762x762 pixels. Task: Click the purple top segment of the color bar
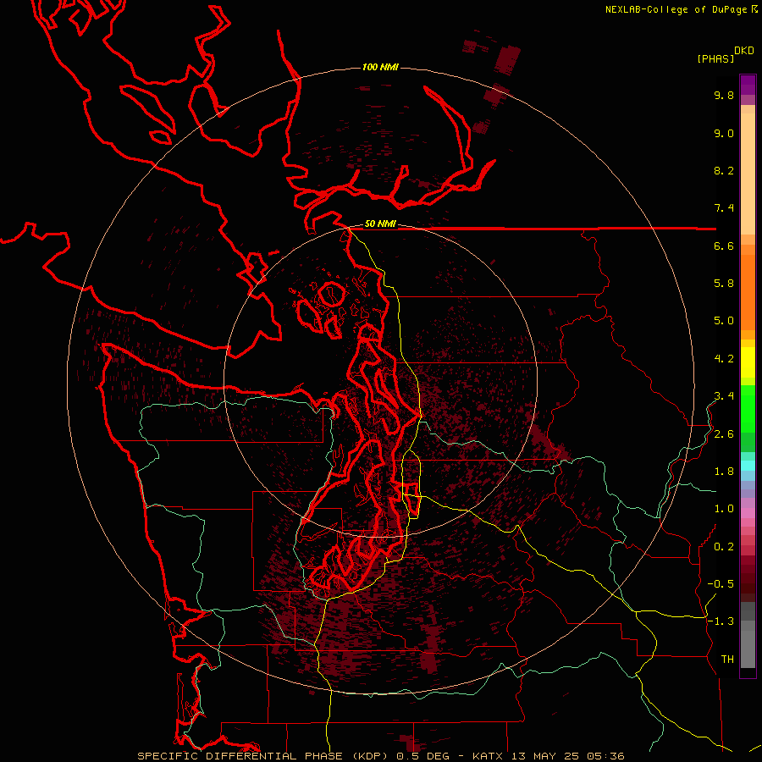coord(748,85)
